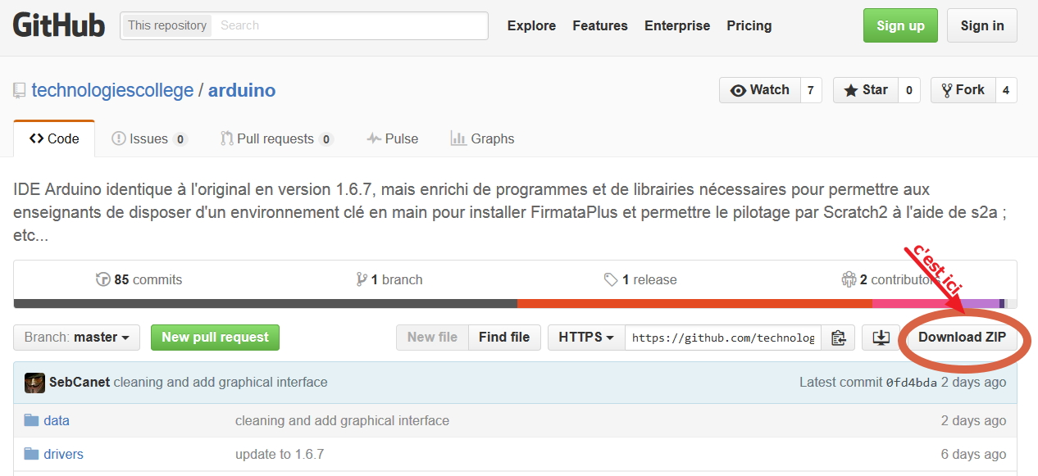Open the HTTPS protocol dropdown
Image resolution: width=1038 pixels, height=476 pixels.
[x=585, y=338]
